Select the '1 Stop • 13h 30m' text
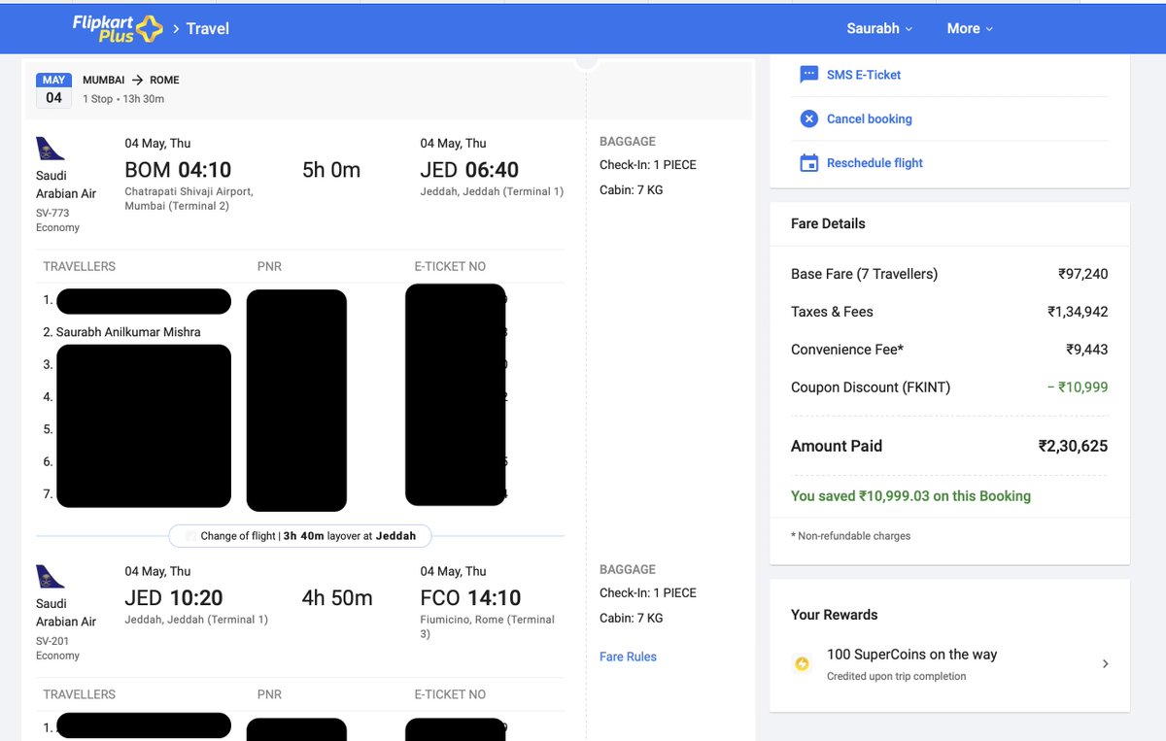The image size is (1166, 741). [x=123, y=99]
